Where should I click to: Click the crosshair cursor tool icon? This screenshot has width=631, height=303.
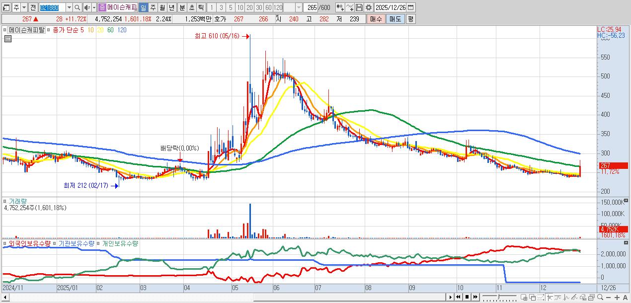coord(550,297)
